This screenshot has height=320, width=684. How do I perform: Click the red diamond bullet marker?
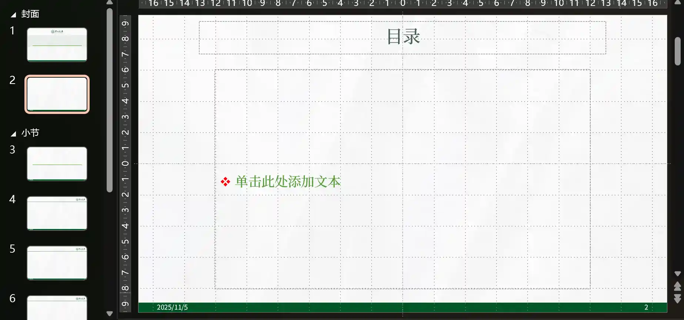pos(225,182)
